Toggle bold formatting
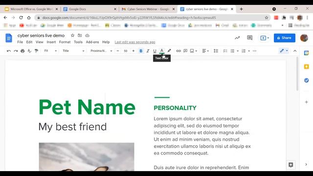Screen dimensions: 313x176 (141, 51)
